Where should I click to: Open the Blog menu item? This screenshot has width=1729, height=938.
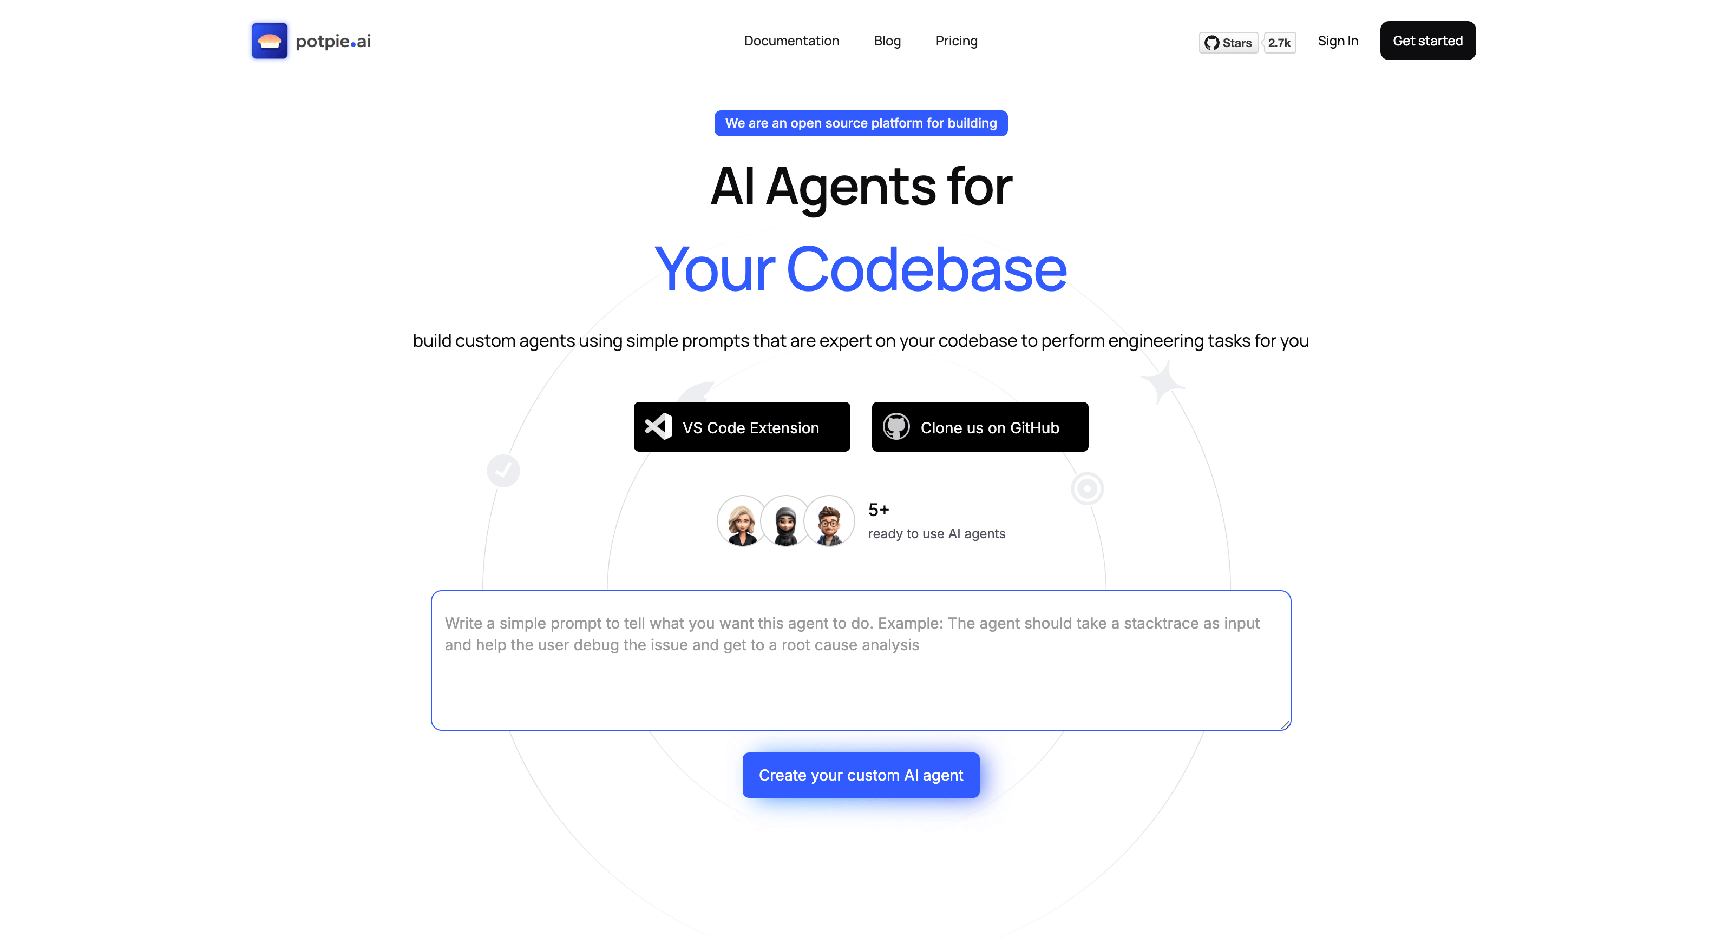pos(887,41)
